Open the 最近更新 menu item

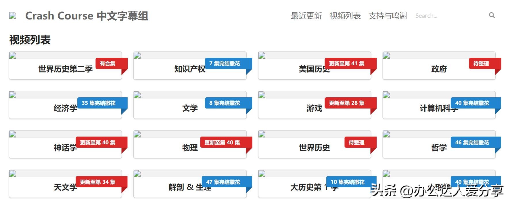(x=306, y=16)
